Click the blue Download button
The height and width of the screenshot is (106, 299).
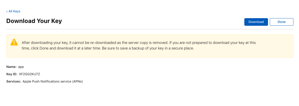point(256,22)
